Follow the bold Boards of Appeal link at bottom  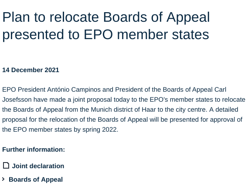click(36, 179)
